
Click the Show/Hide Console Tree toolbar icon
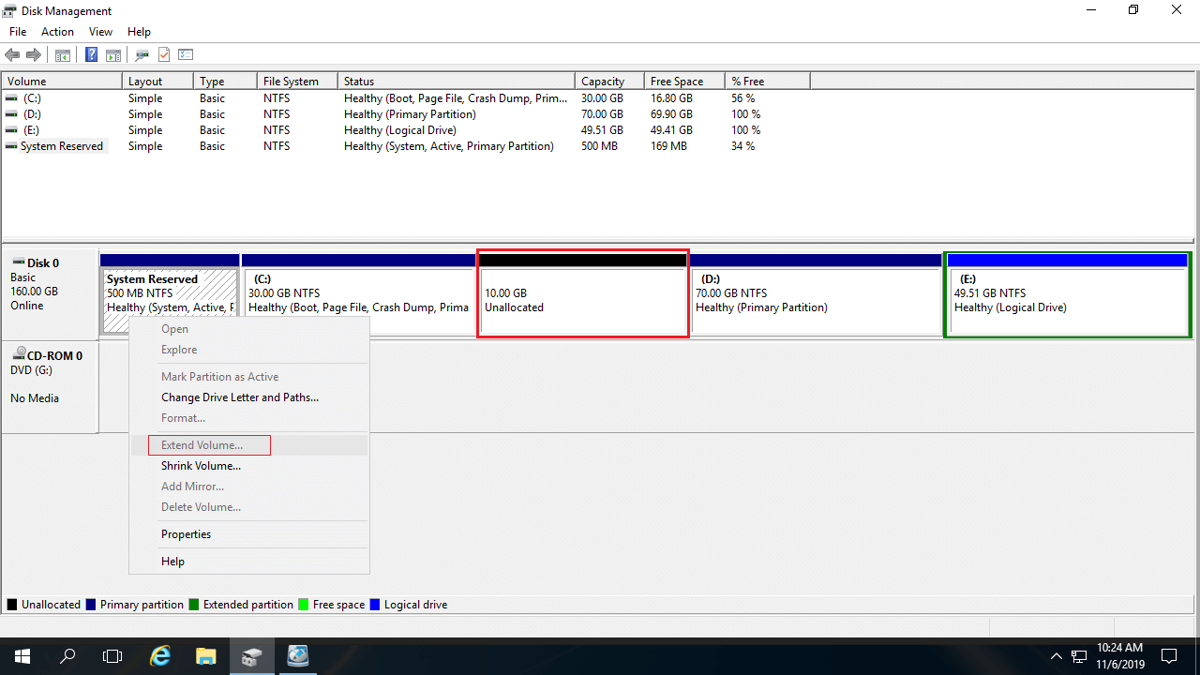pyautogui.click(x=63, y=55)
